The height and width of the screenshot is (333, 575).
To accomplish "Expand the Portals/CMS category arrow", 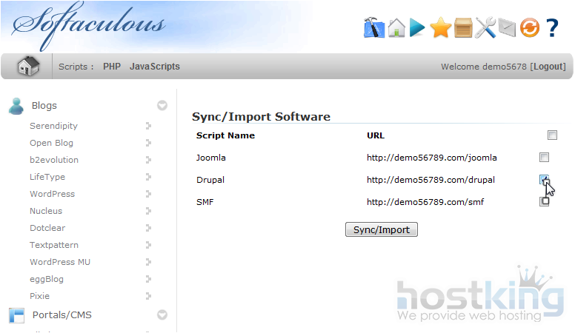I will [x=162, y=315].
